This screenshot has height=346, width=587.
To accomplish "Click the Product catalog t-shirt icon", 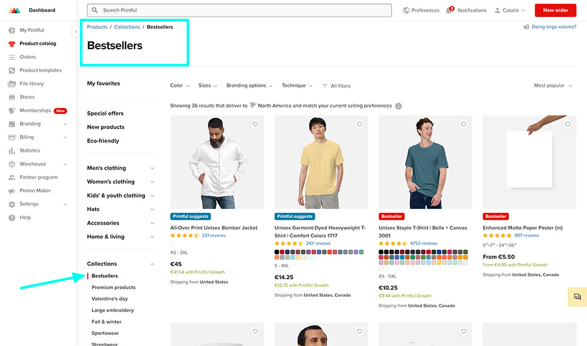I will tap(12, 43).
